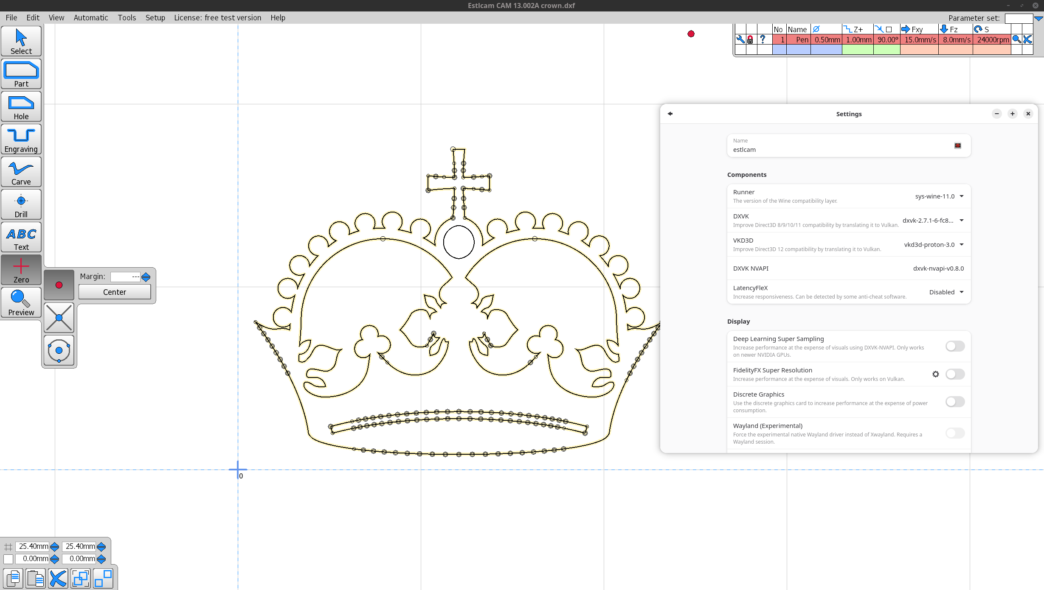Click the Center button
Screen dimensions: 1044x590
click(x=115, y=292)
